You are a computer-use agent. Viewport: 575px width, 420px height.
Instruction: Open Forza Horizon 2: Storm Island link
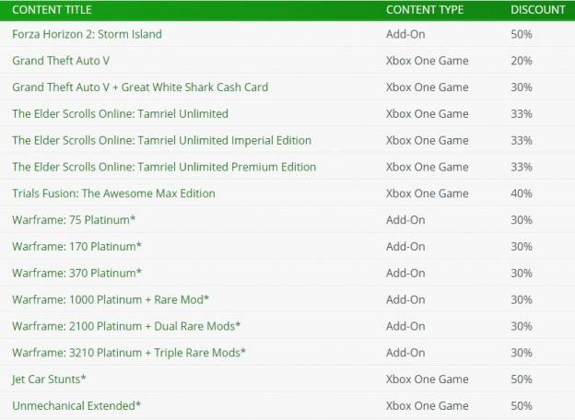coord(87,34)
